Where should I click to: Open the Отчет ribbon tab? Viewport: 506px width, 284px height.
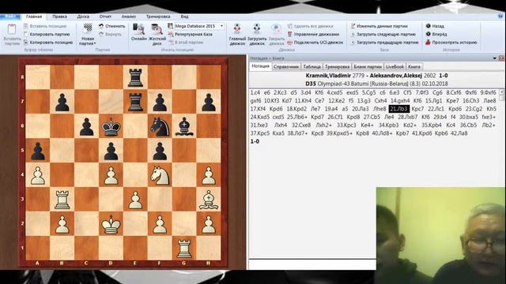tap(105, 17)
